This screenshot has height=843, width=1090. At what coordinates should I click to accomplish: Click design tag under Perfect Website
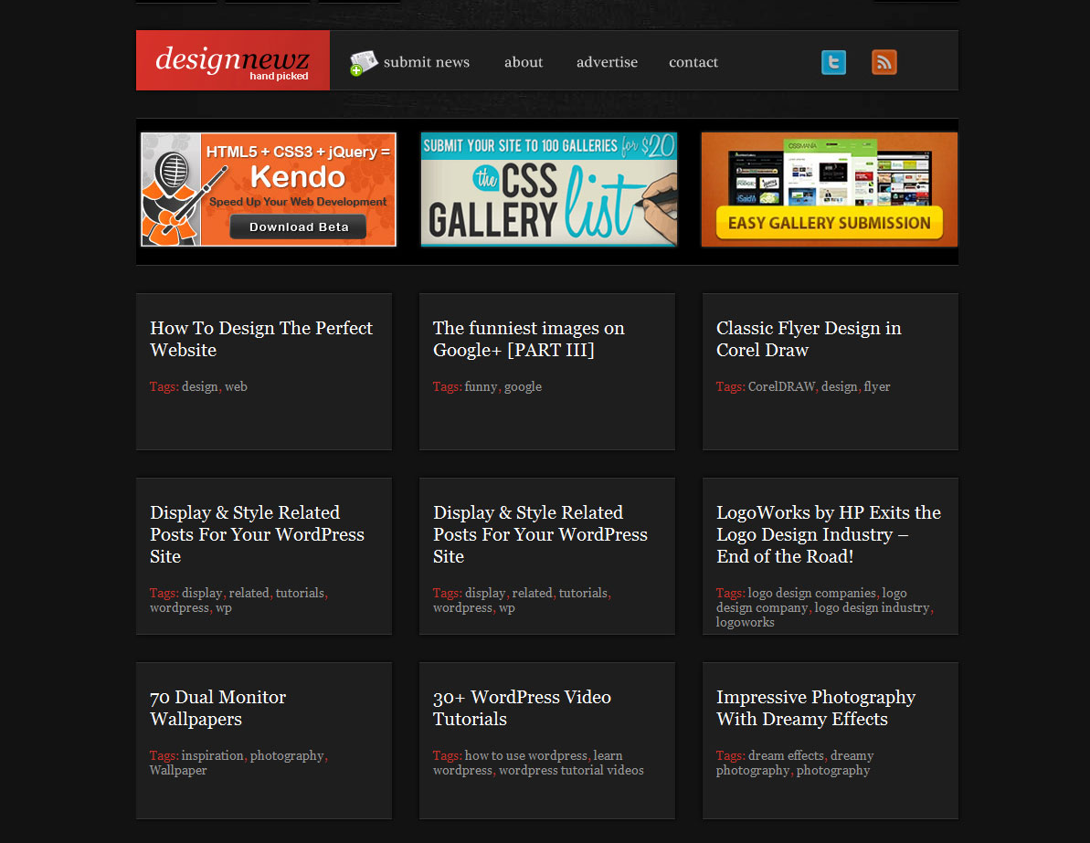coord(199,386)
